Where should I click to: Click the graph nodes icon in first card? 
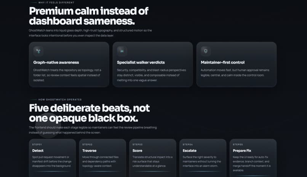coord(38,51)
